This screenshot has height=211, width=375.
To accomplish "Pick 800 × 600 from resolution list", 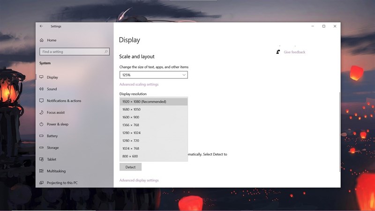I will click(x=154, y=156).
